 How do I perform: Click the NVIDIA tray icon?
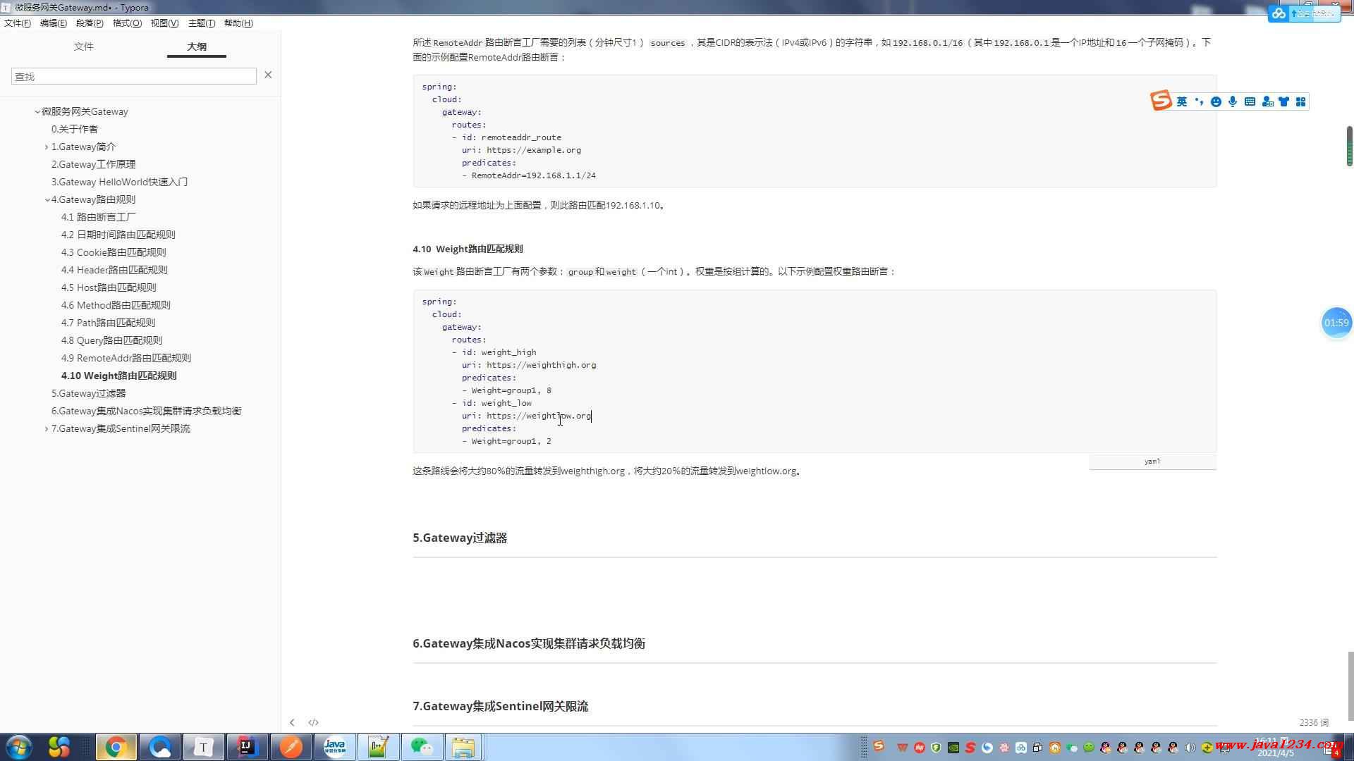953,748
